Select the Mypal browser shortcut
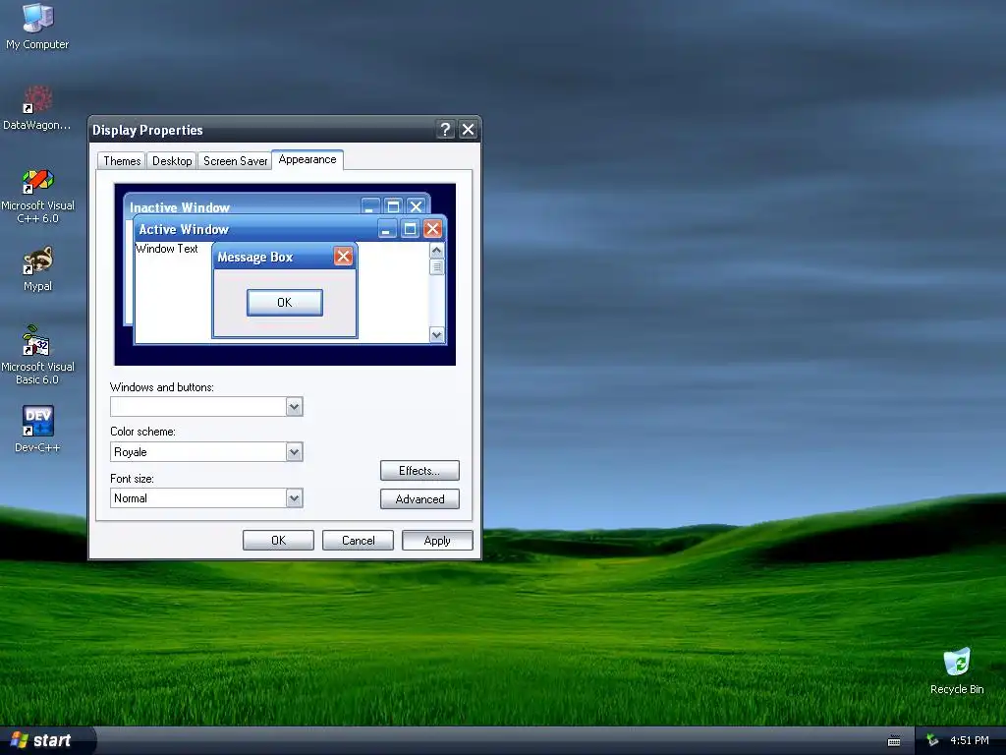Viewport: 1006px width, 755px height. (x=37, y=269)
